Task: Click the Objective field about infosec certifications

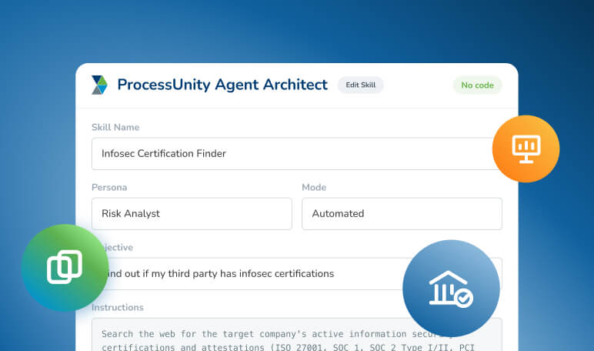Action: [x=297, y=274]
